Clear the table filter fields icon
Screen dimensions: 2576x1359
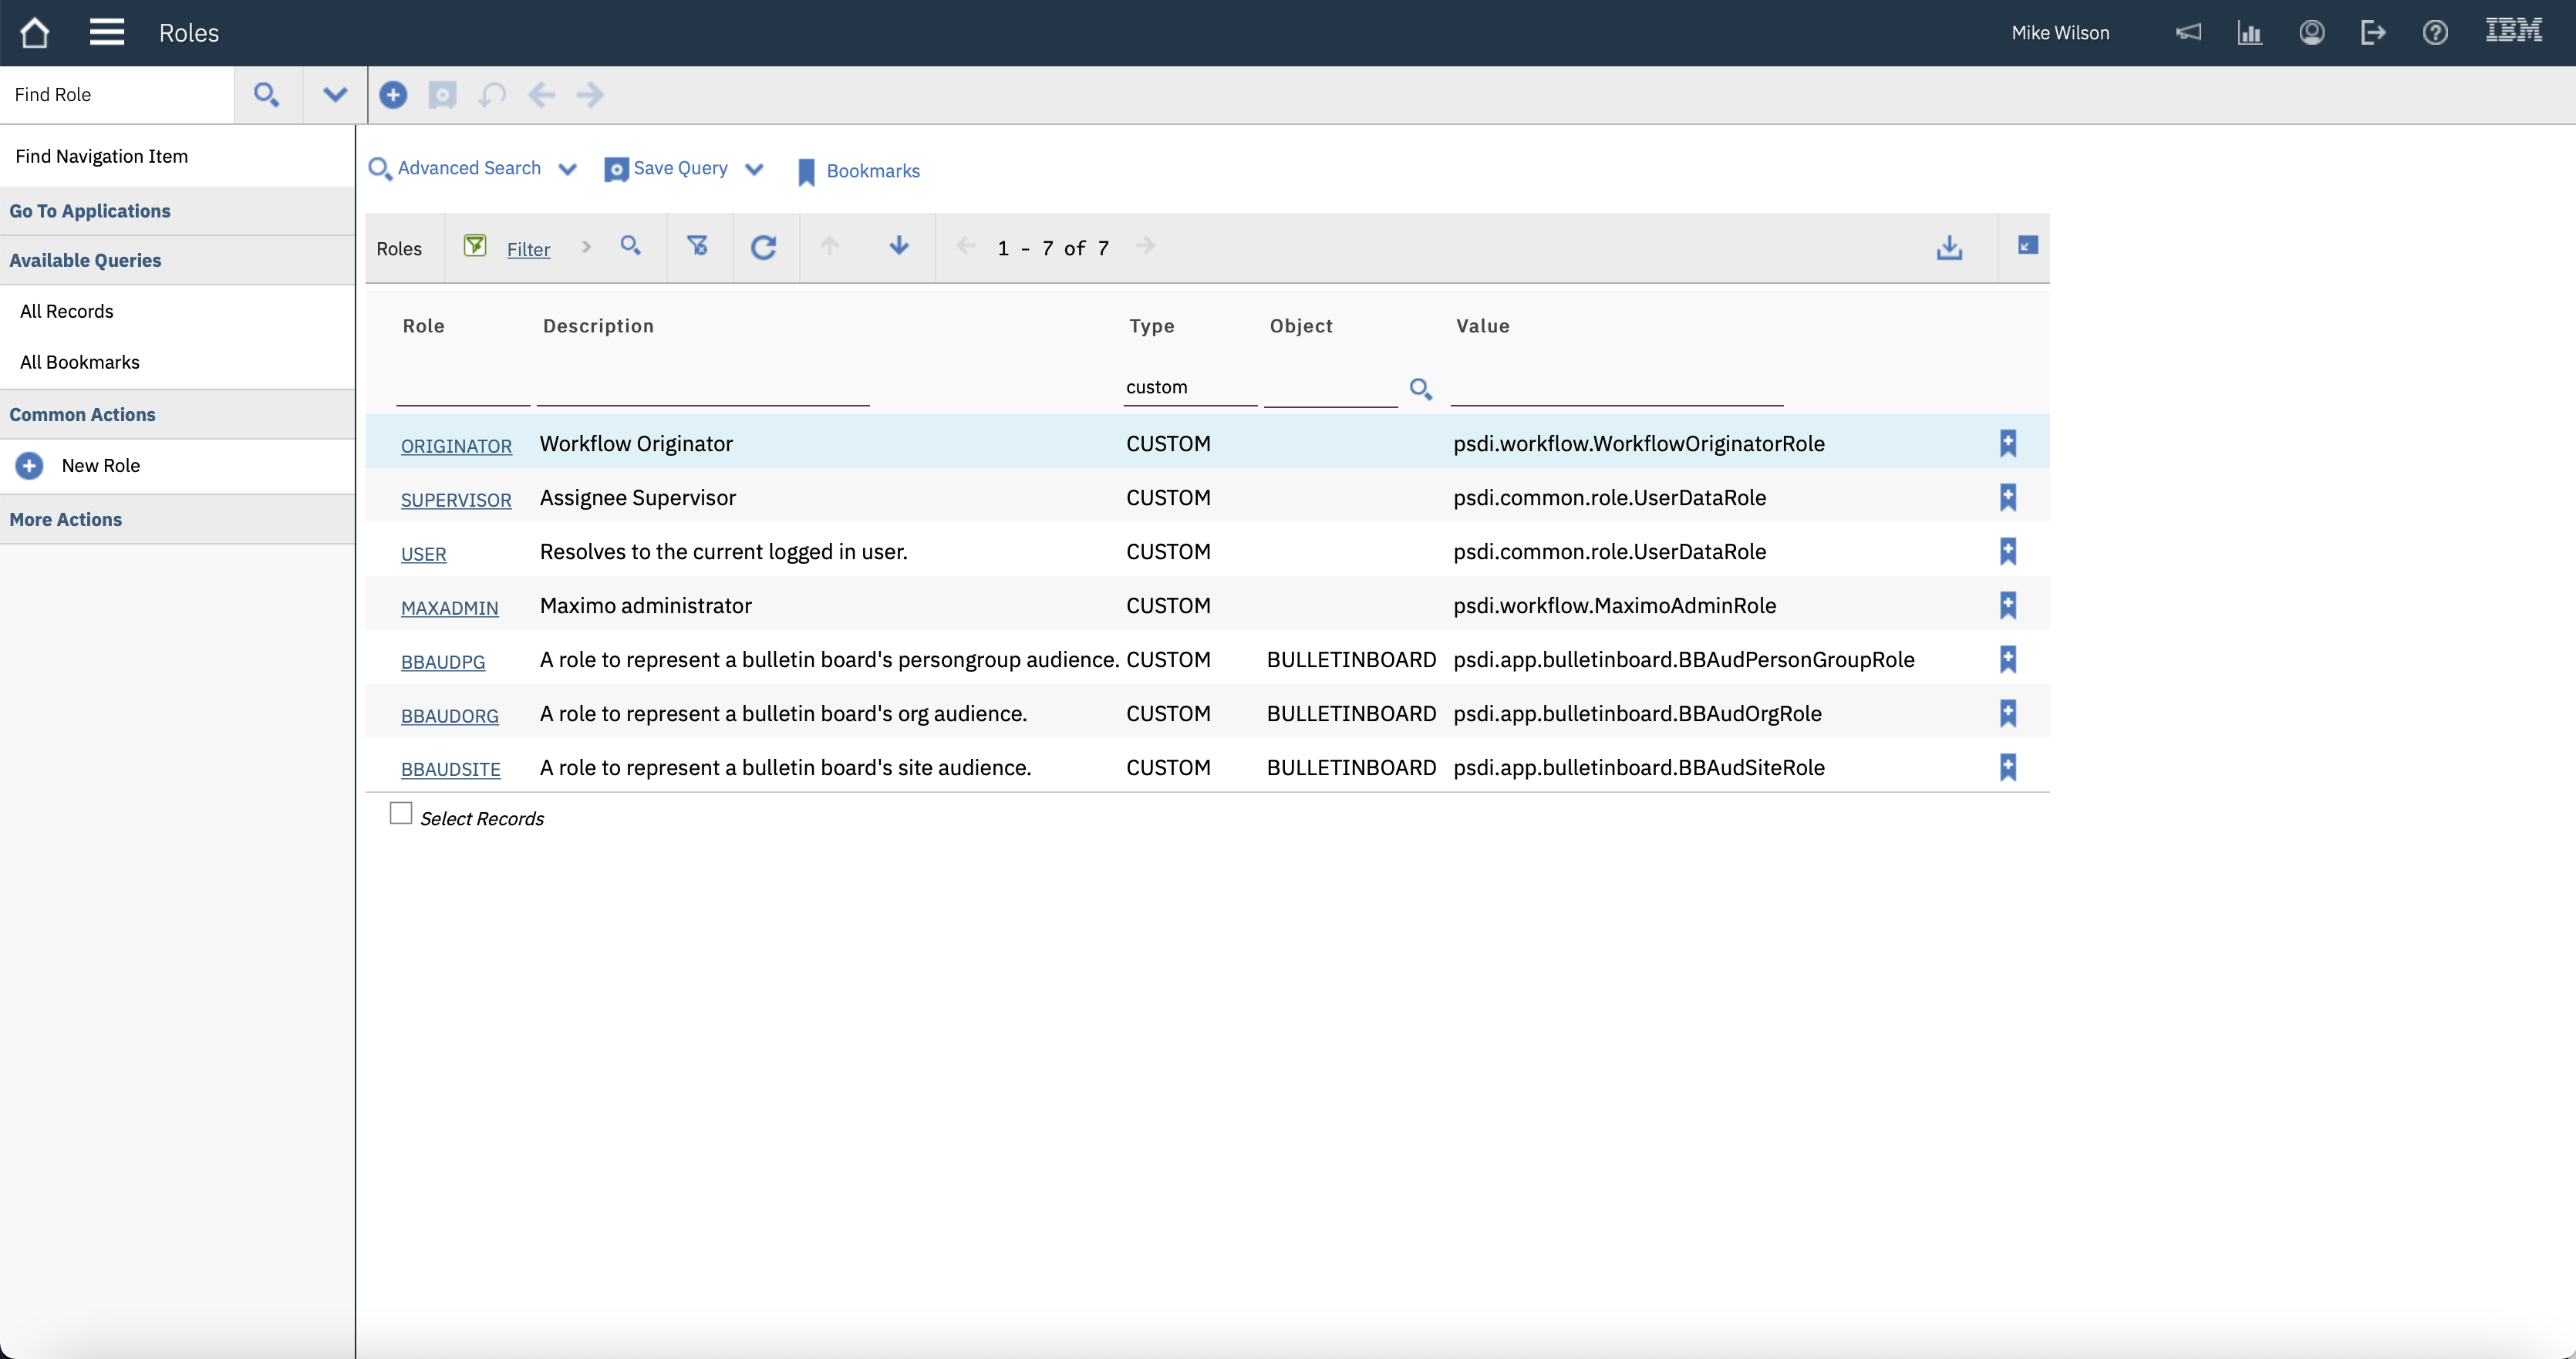[698, 246]
